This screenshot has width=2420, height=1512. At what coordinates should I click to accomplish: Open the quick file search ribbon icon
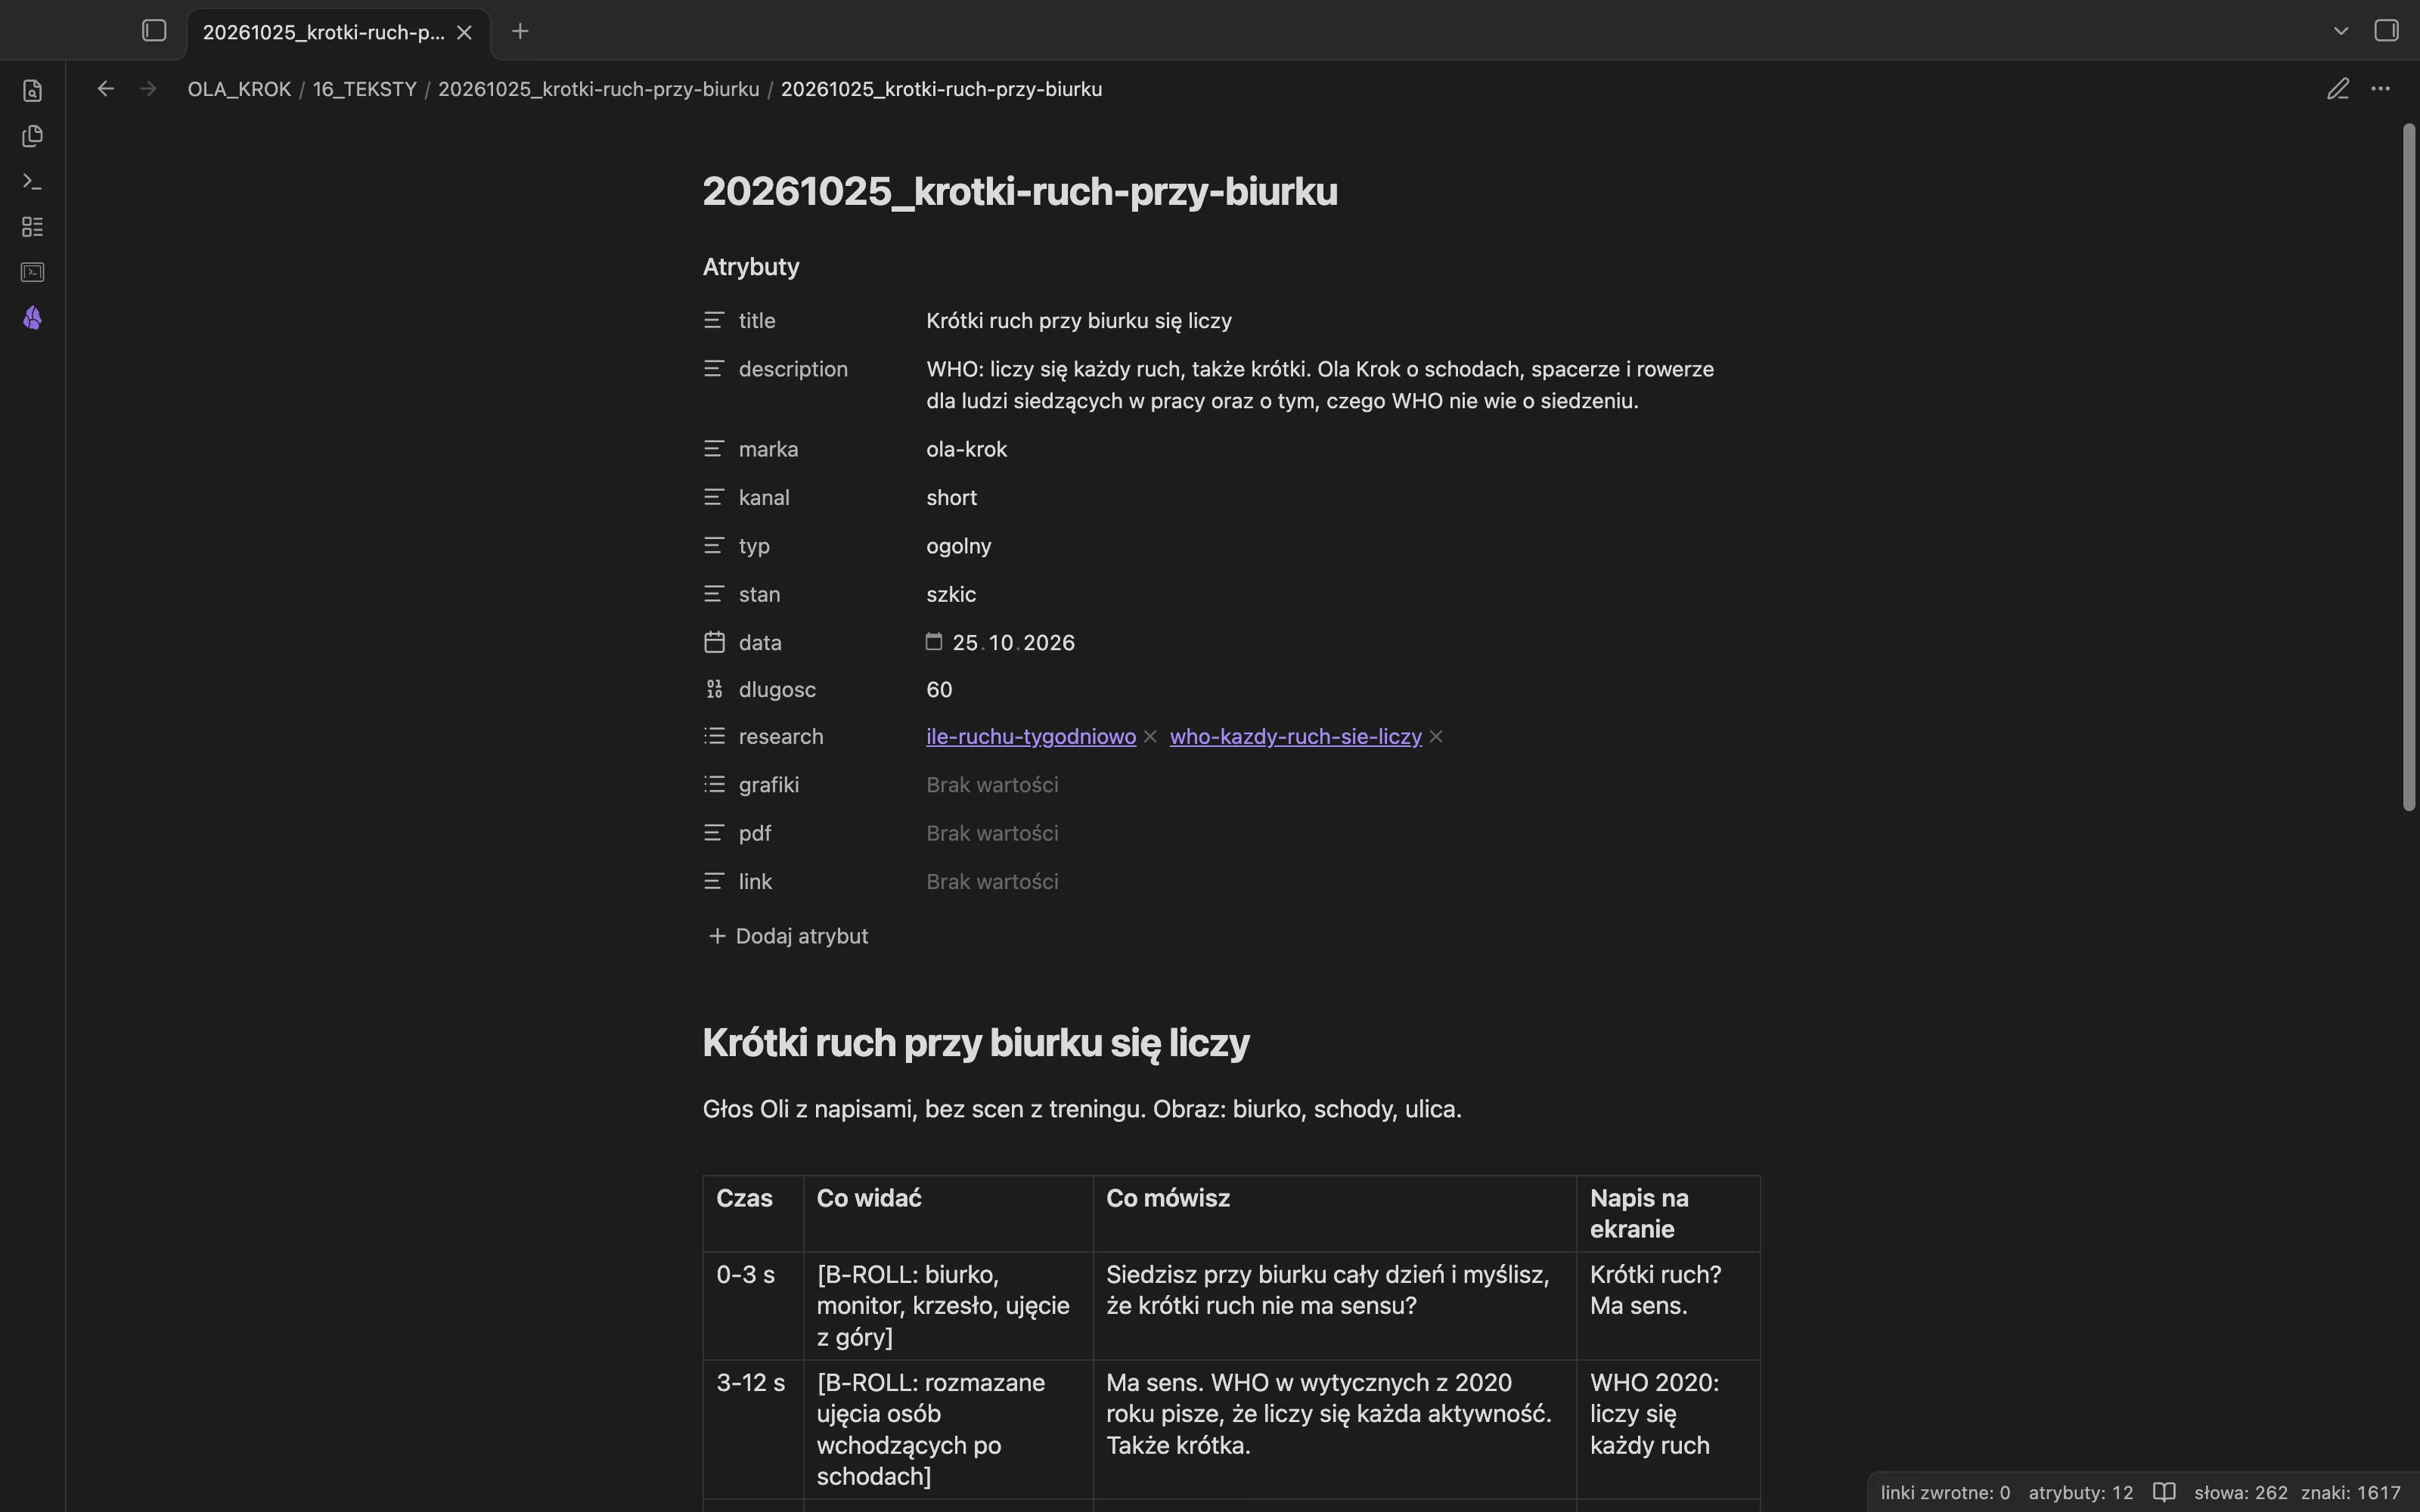pos(32,91)
